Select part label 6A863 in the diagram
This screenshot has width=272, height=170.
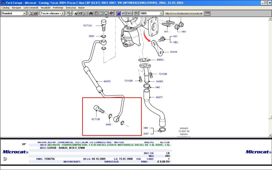(x=160, y=81)
